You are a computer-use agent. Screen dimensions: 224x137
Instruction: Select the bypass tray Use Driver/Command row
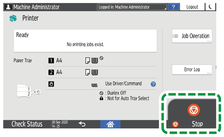[101, 84]
